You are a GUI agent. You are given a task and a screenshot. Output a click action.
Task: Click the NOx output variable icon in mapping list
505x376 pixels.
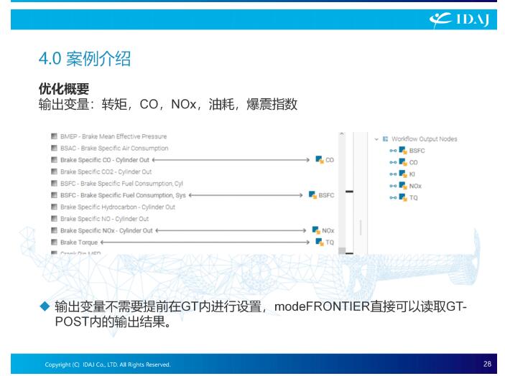316,230
